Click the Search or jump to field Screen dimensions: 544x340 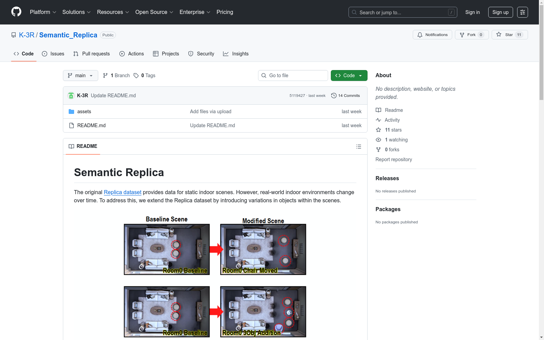[x=403, y=12]
